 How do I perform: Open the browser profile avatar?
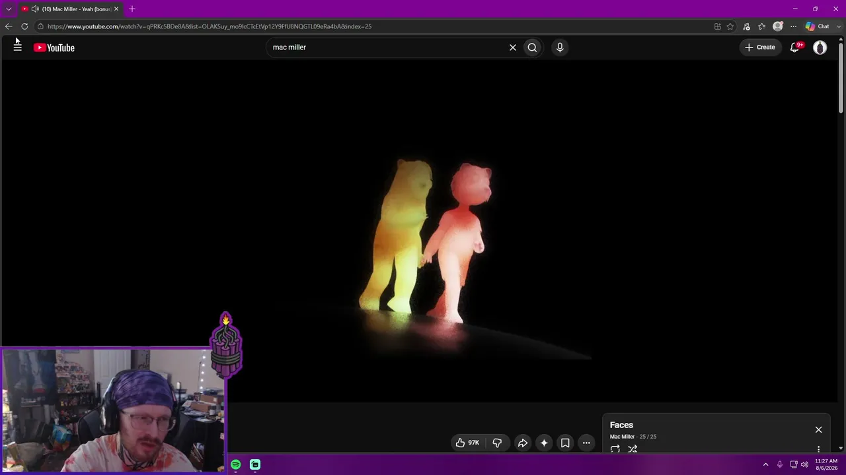point(778,26)
